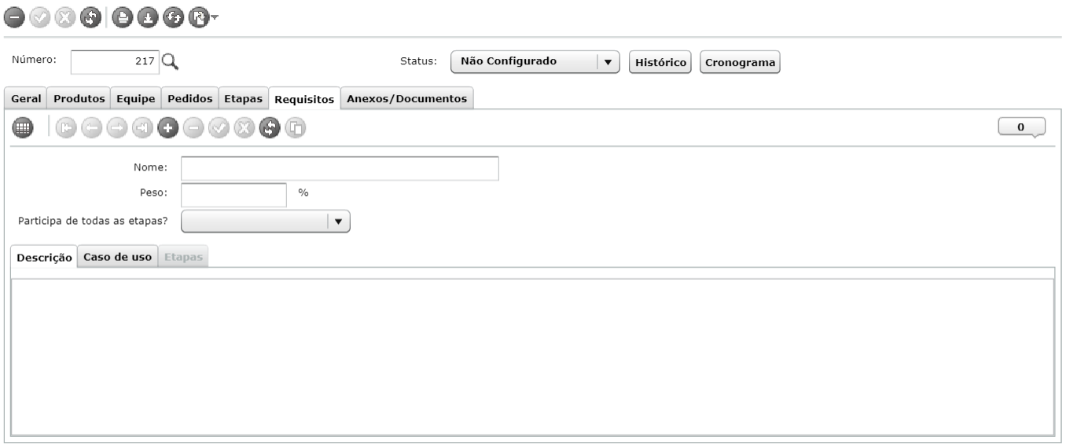The image size is (1066, 447).
Task: Select the Caso de uso sub-tab
Action: 118,258
